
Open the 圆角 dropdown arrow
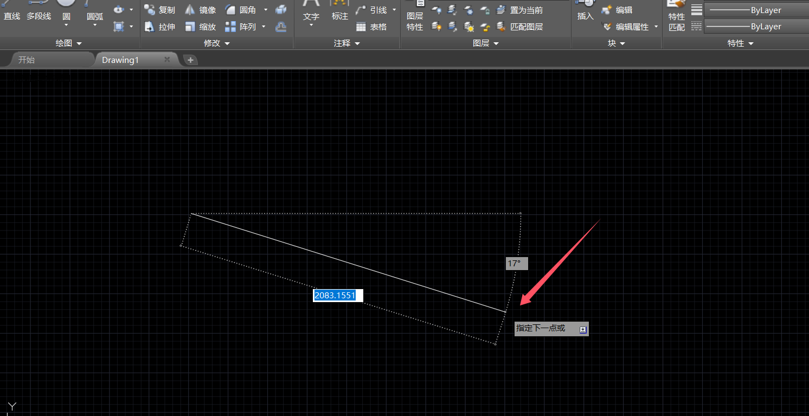click(x=266, y=10)
